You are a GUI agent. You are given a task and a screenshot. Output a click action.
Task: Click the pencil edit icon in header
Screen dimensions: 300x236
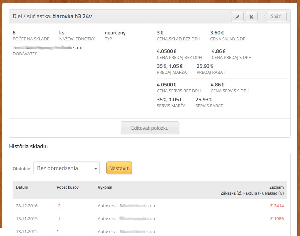pos(237,17)
